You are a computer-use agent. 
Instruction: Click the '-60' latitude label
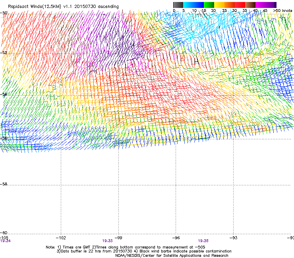[4, 233]
